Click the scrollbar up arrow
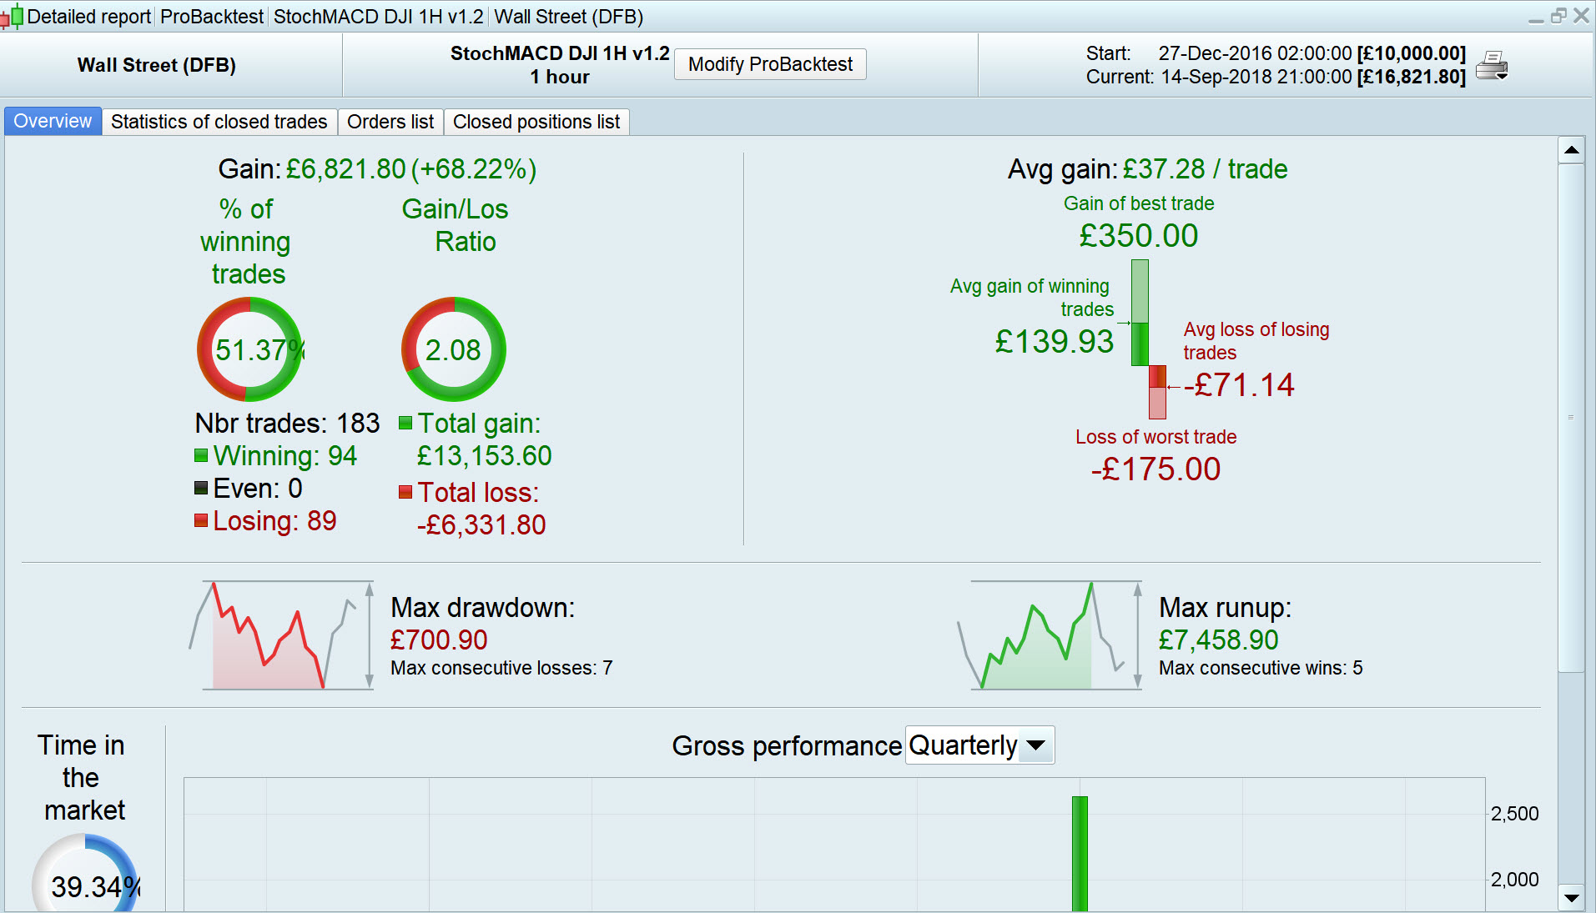1596x913 pixels. (1572, 150)
